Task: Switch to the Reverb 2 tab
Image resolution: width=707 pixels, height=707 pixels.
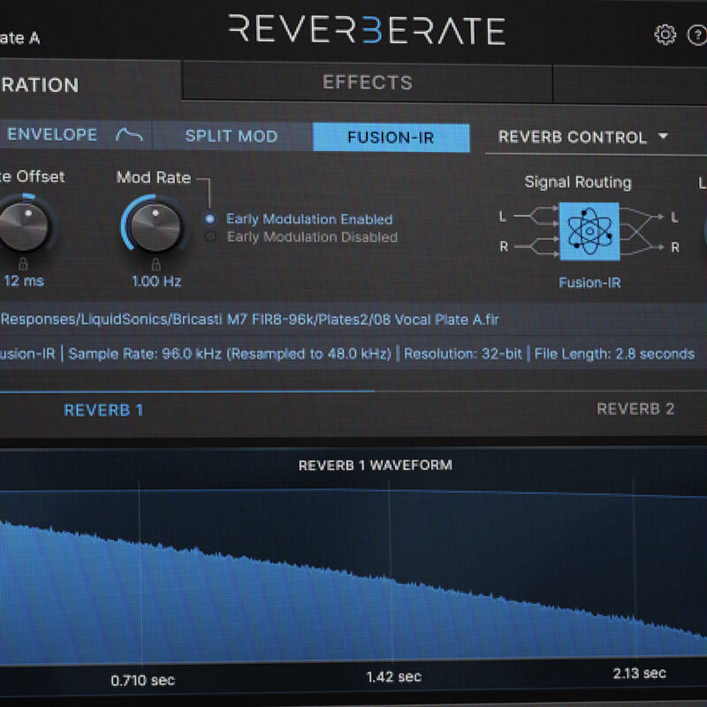Action: [635, 409]
